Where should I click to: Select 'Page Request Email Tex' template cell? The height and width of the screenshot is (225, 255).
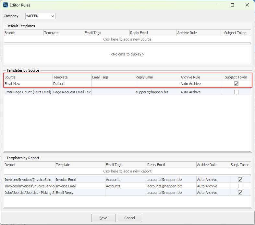pos(72,92)
